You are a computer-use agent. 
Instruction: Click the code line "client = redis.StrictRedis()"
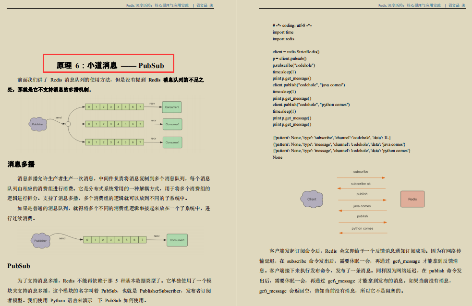(296, 52)
